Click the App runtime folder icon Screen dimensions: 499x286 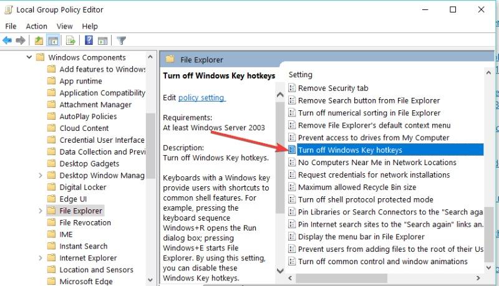(51, 81)
